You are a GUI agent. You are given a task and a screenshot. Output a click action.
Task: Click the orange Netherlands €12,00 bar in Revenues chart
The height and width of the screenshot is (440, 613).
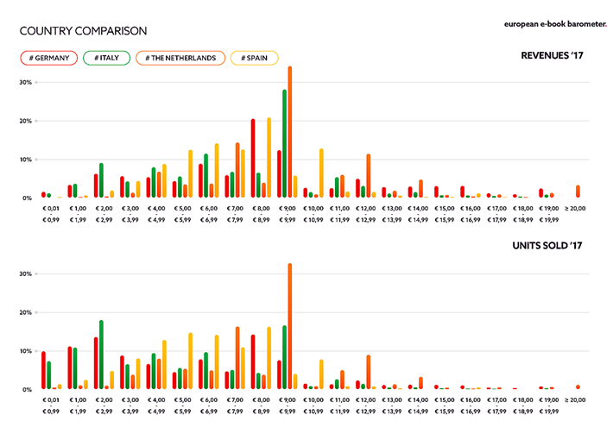pos(369,176)
